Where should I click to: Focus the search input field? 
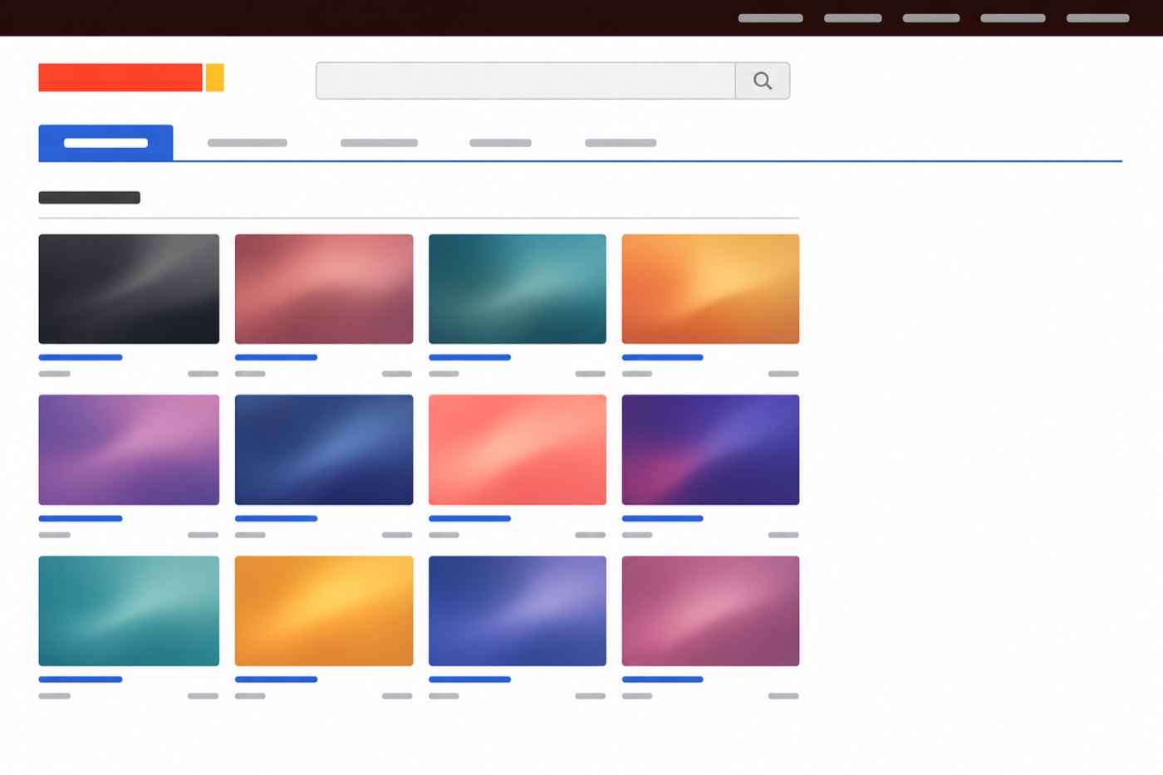[526, 81]
